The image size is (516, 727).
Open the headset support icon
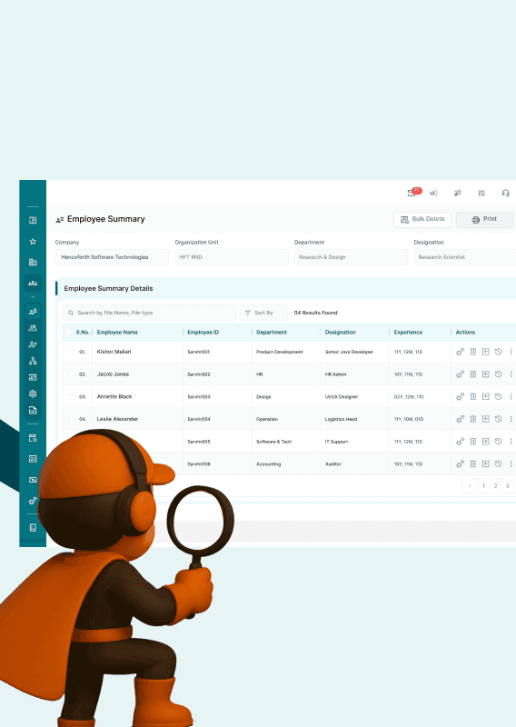[505, 193]
